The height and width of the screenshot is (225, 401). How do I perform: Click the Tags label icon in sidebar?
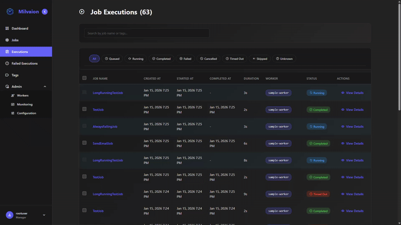pyautogui.click(x=7, y=75)
